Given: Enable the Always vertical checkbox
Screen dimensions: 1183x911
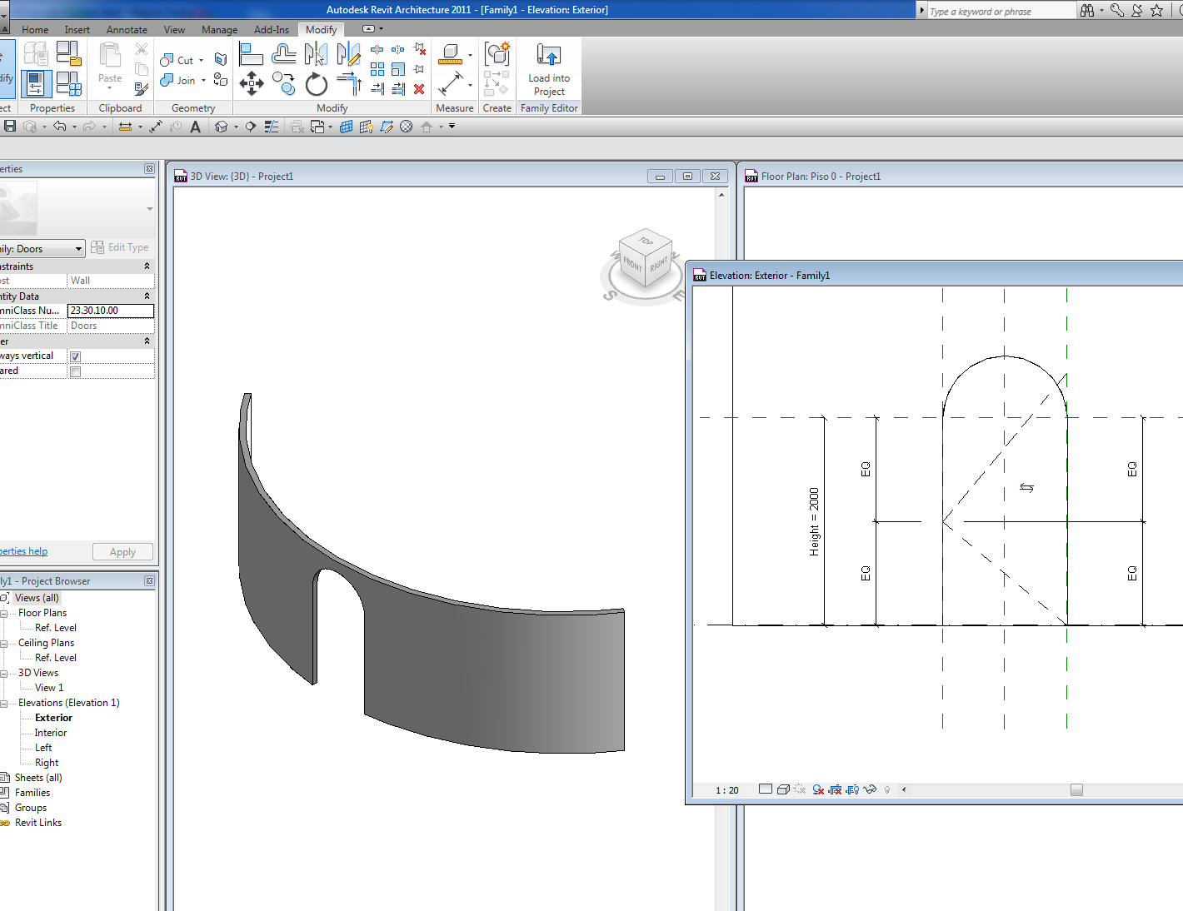Looking at the screenshot, I should coord(75,356).
